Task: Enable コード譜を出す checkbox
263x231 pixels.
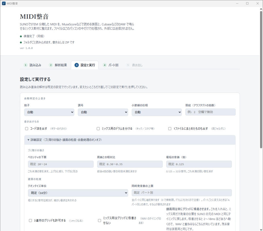Action: (26, 129)
